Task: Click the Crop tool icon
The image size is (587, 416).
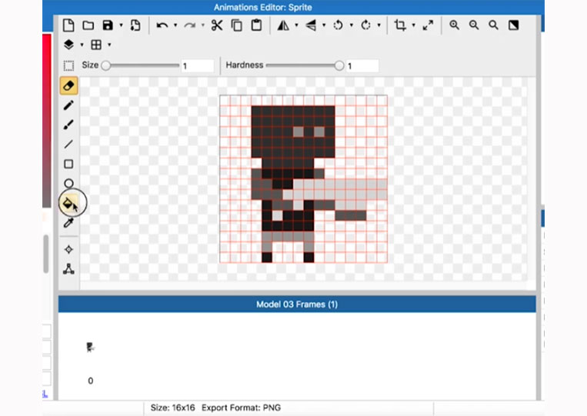Action: pos(400,25)
